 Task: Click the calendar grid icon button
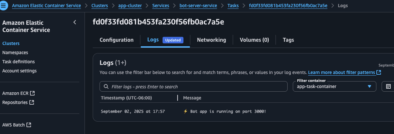pos(388,86)
